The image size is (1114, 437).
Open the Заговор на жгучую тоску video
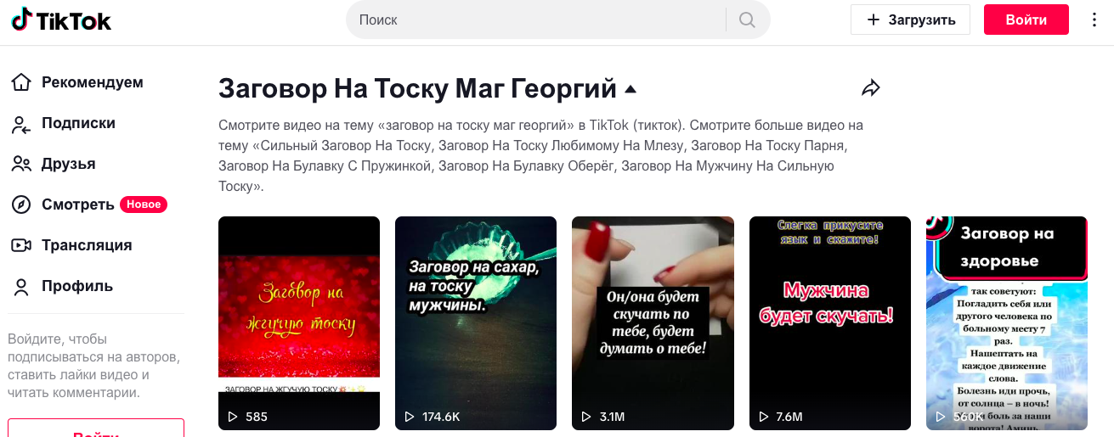pyautogui.click(x=299, y=323)
